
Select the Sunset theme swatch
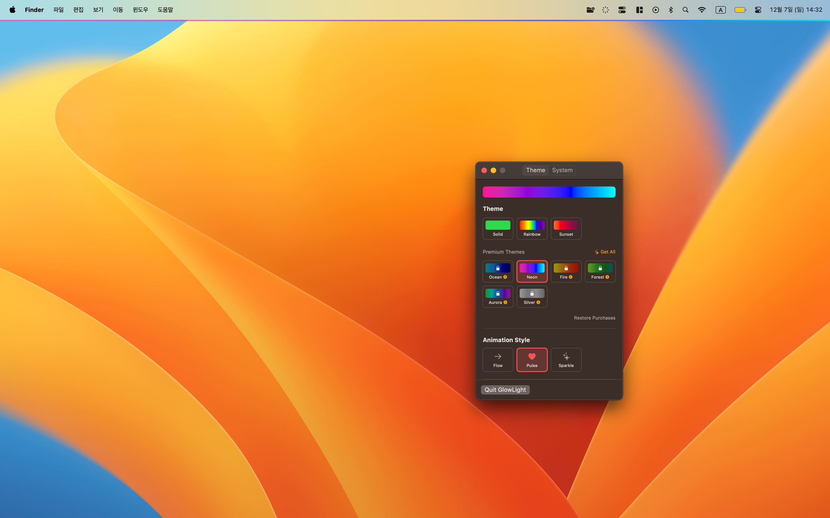pos(566,228)
